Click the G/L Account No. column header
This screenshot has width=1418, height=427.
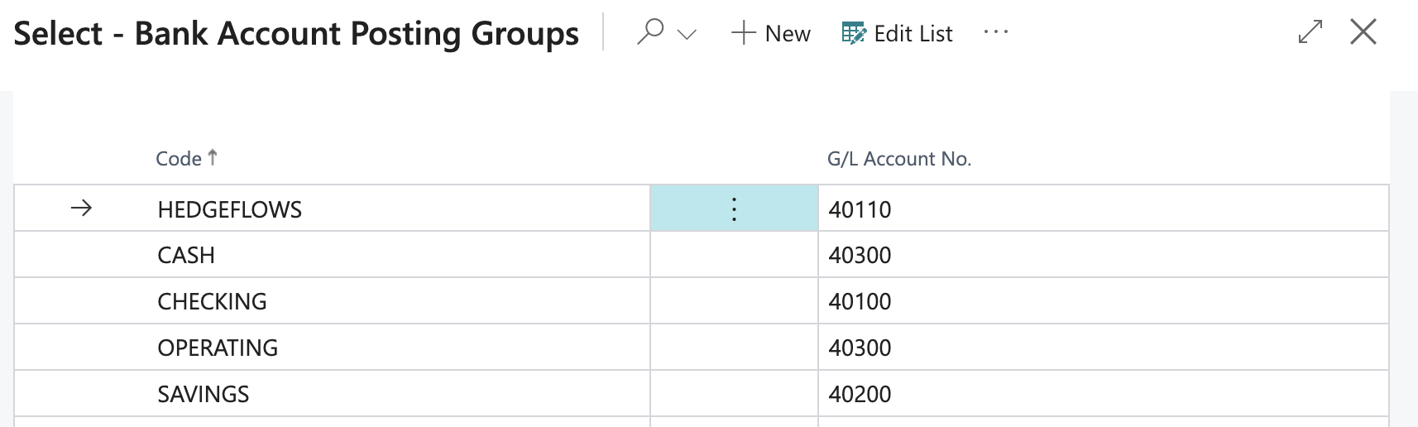click(898, 159)
